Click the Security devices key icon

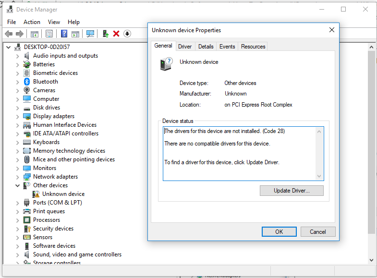[x=27, y=229]
